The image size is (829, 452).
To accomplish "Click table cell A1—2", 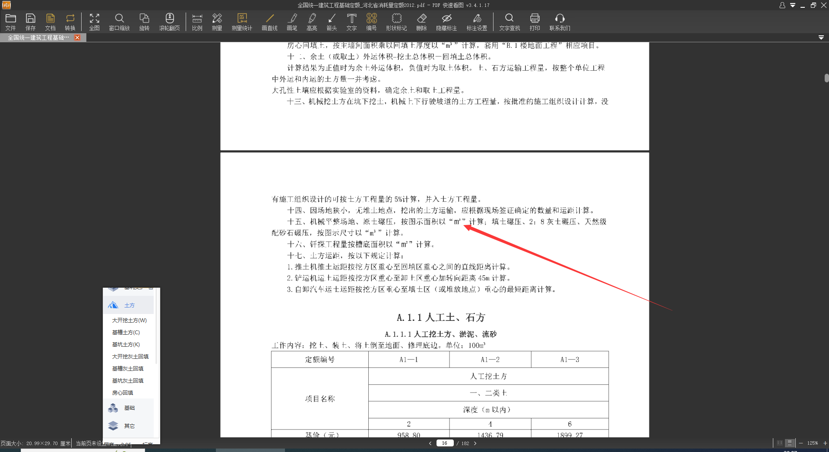I will (x=490, y=360).
